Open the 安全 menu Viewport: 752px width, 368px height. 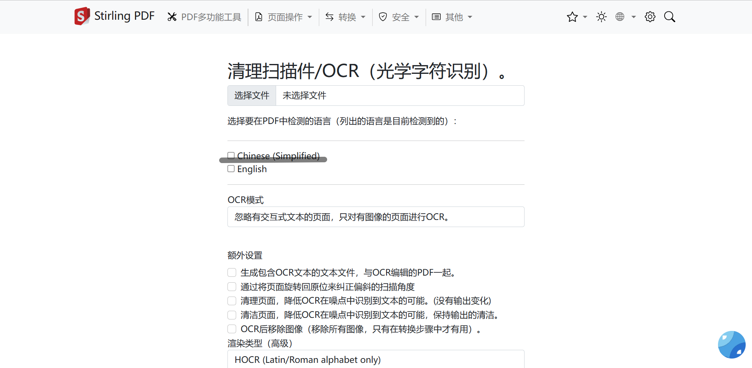point(399,17)
